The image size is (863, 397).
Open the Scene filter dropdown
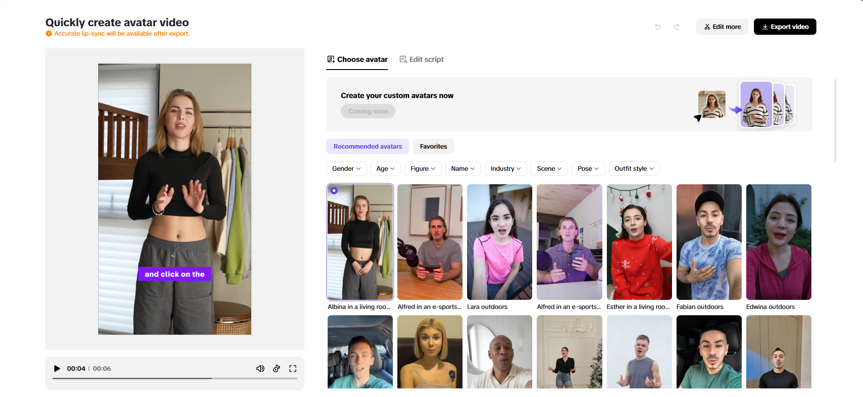click(x=549, y=168)
